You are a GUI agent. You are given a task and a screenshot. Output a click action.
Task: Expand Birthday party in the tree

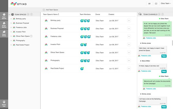coord(11,19)
